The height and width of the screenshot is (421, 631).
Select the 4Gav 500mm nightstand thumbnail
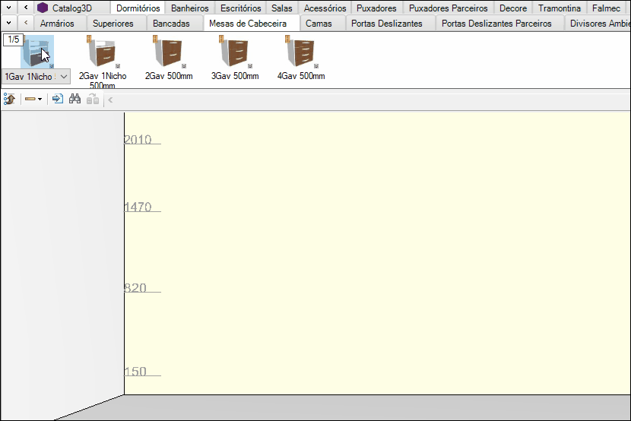pyautogui.click(x=301, y=52)
